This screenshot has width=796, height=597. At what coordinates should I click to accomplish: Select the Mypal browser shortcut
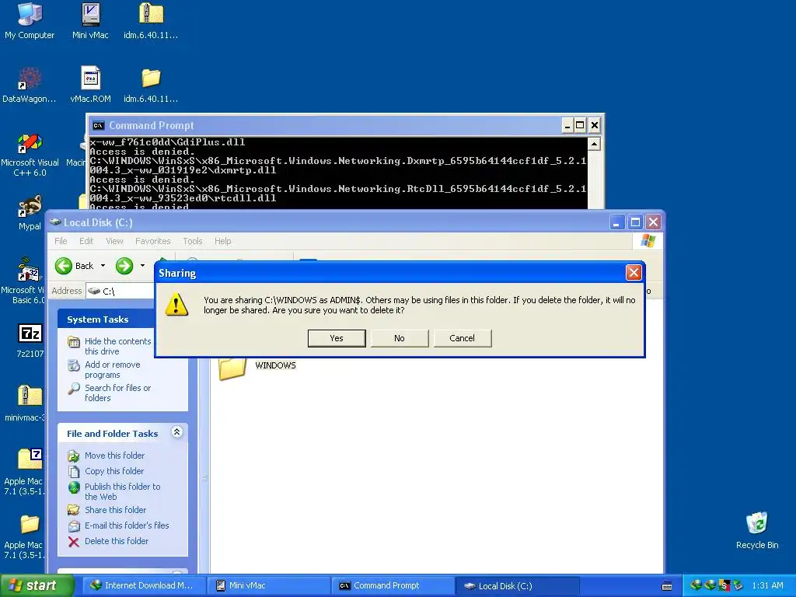point(30,206)
